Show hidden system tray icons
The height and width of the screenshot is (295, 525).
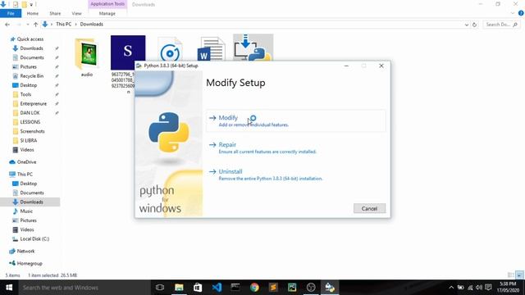pos(451,288)
